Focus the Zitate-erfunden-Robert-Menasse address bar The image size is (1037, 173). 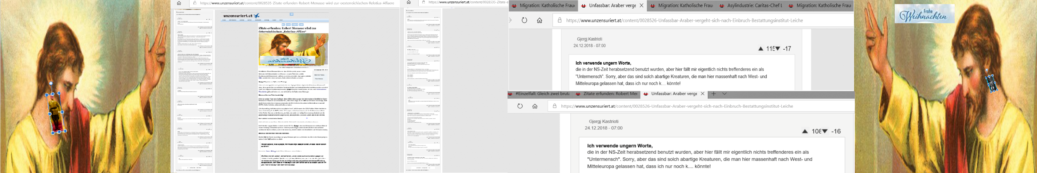point(294,3)
